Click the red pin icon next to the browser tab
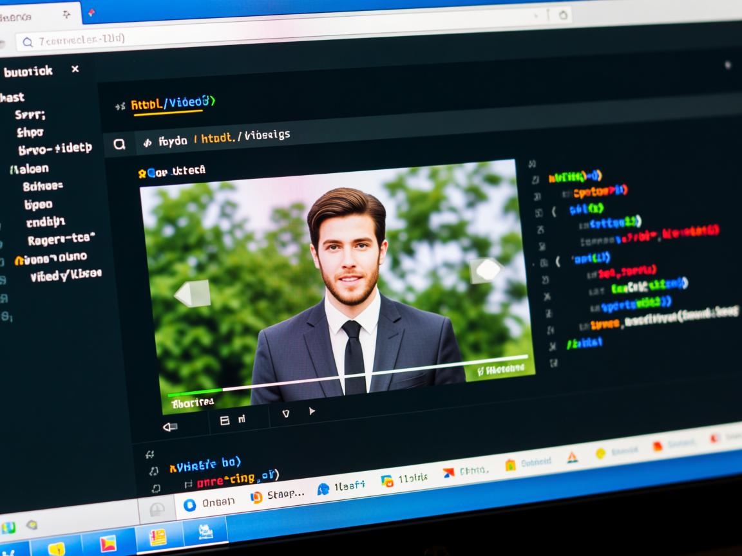 click(x=91, y=12)
